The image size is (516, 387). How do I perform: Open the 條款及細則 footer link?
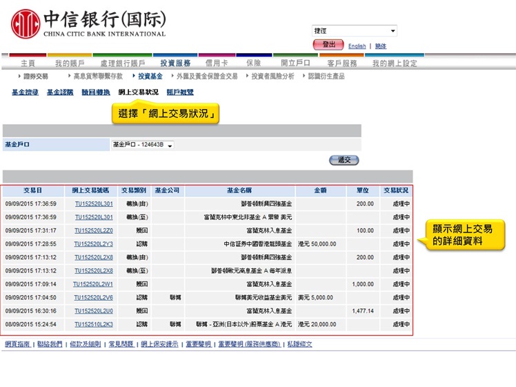tap(86, 344)
